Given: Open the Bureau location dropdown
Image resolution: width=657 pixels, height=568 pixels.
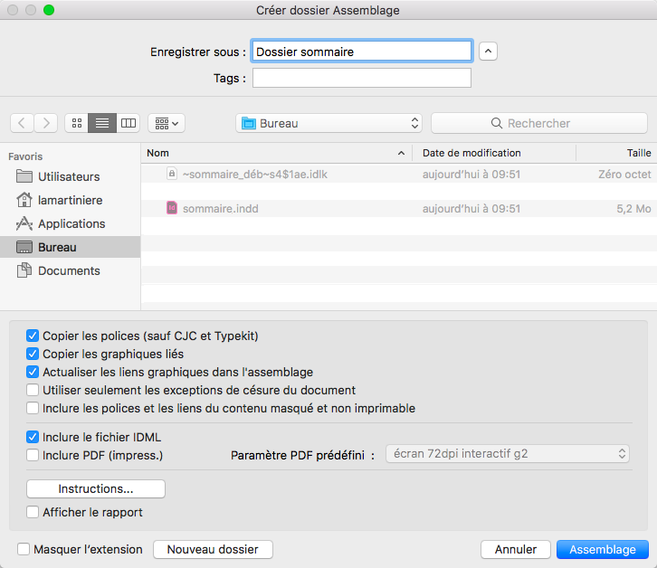Looking at the screenshot, I should [x=328, y=123].
